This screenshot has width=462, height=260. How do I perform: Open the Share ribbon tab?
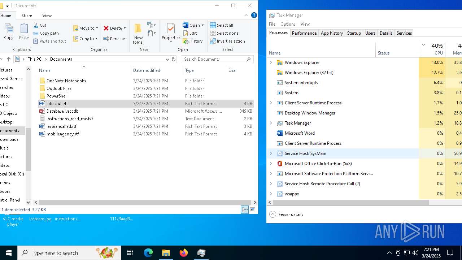(27, 16)
